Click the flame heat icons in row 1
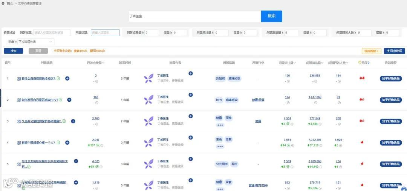 [362, 78]
